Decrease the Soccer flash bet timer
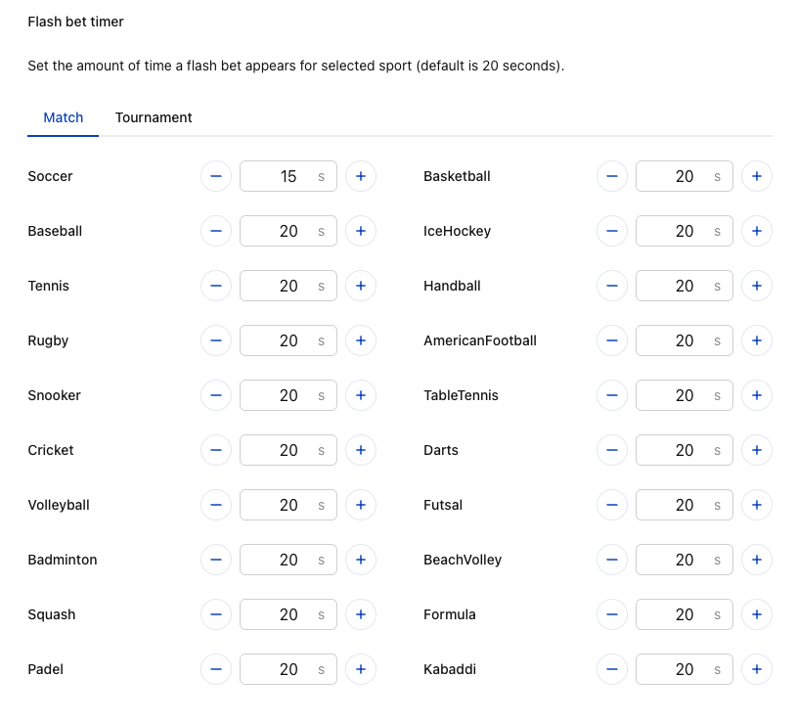Viewport: 796px width, 722px height. [216, 176]
